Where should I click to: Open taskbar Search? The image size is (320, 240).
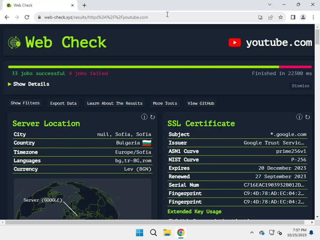point(153,232)
